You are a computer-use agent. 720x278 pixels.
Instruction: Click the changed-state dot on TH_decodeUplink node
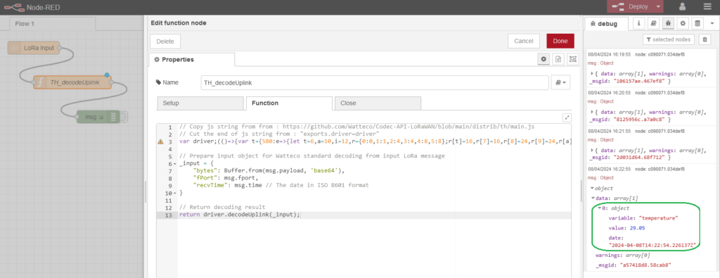pos(107,75)
